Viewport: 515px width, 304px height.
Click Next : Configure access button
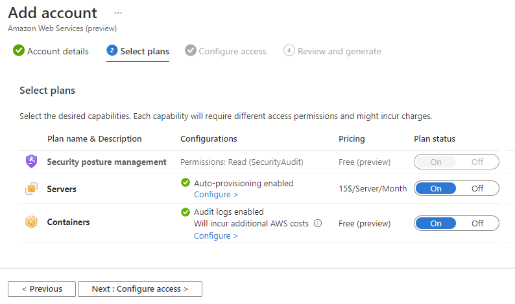[x=140, y=289]
